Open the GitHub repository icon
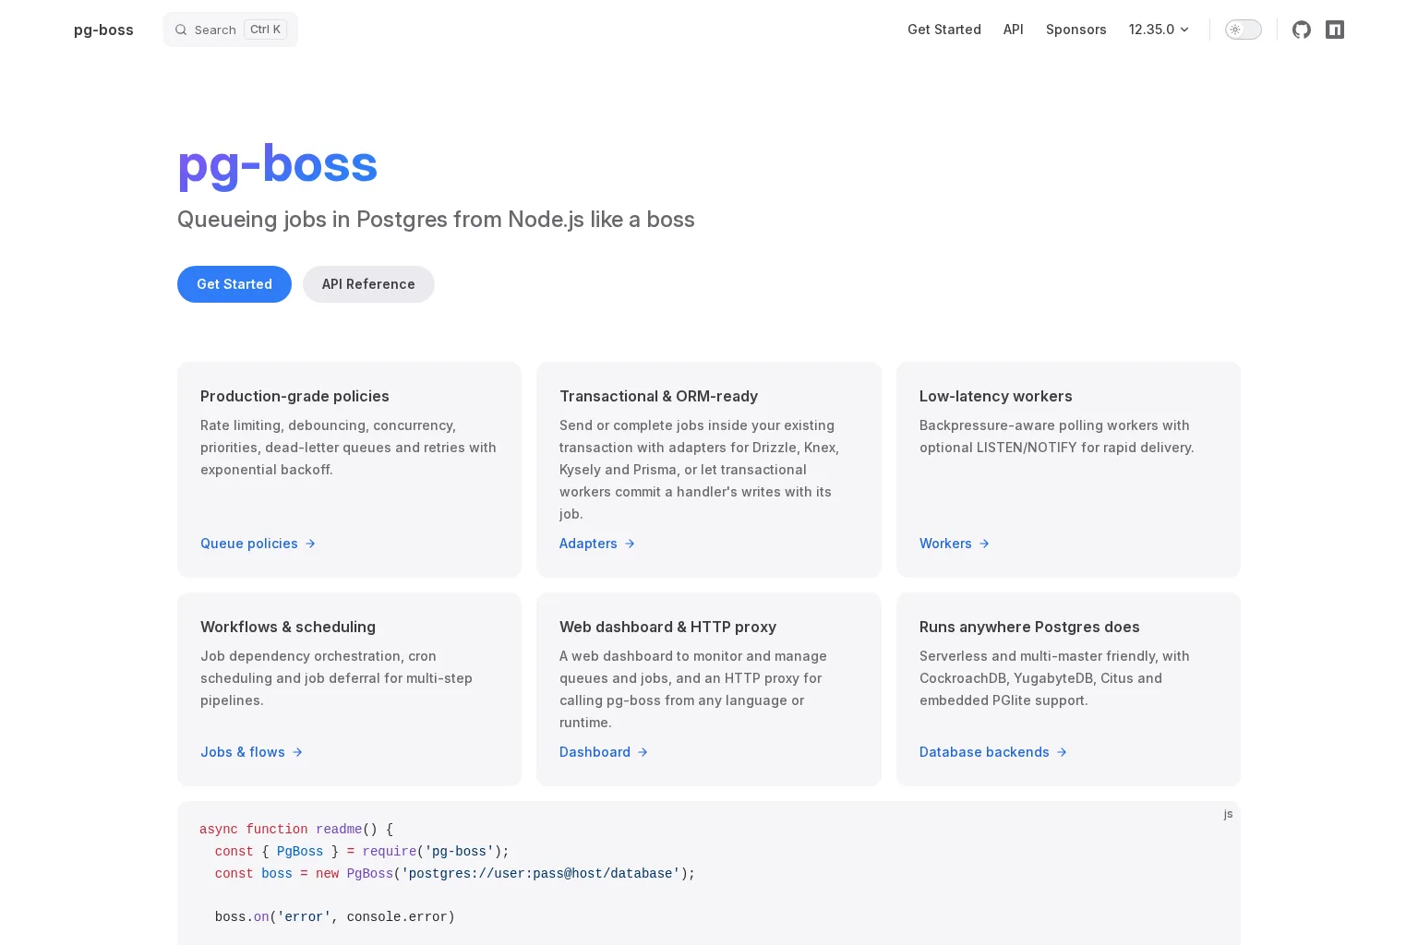Viewport: 1418px width, 945px height. (1302, 30)
